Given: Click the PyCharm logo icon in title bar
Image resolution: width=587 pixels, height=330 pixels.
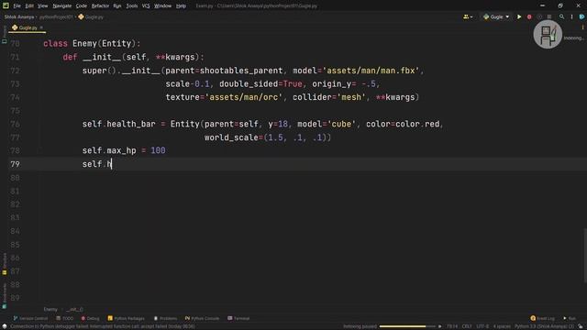Looking at the screenshot, I should 6,5.
